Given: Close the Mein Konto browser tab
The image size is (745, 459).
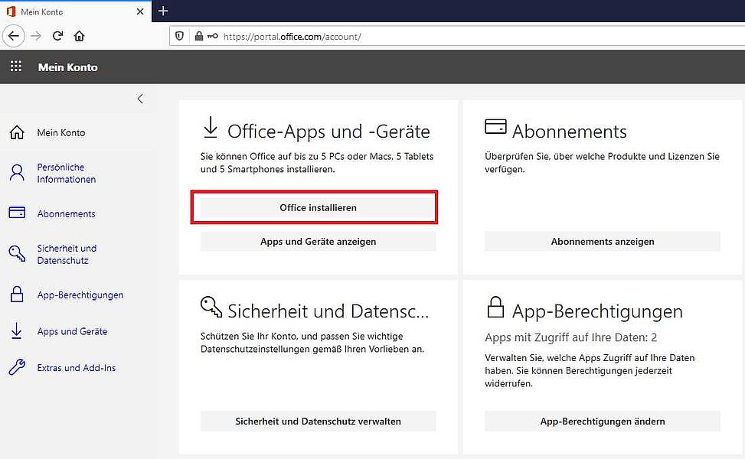Looking at the screenshot, I should click(x=140, y=11).
